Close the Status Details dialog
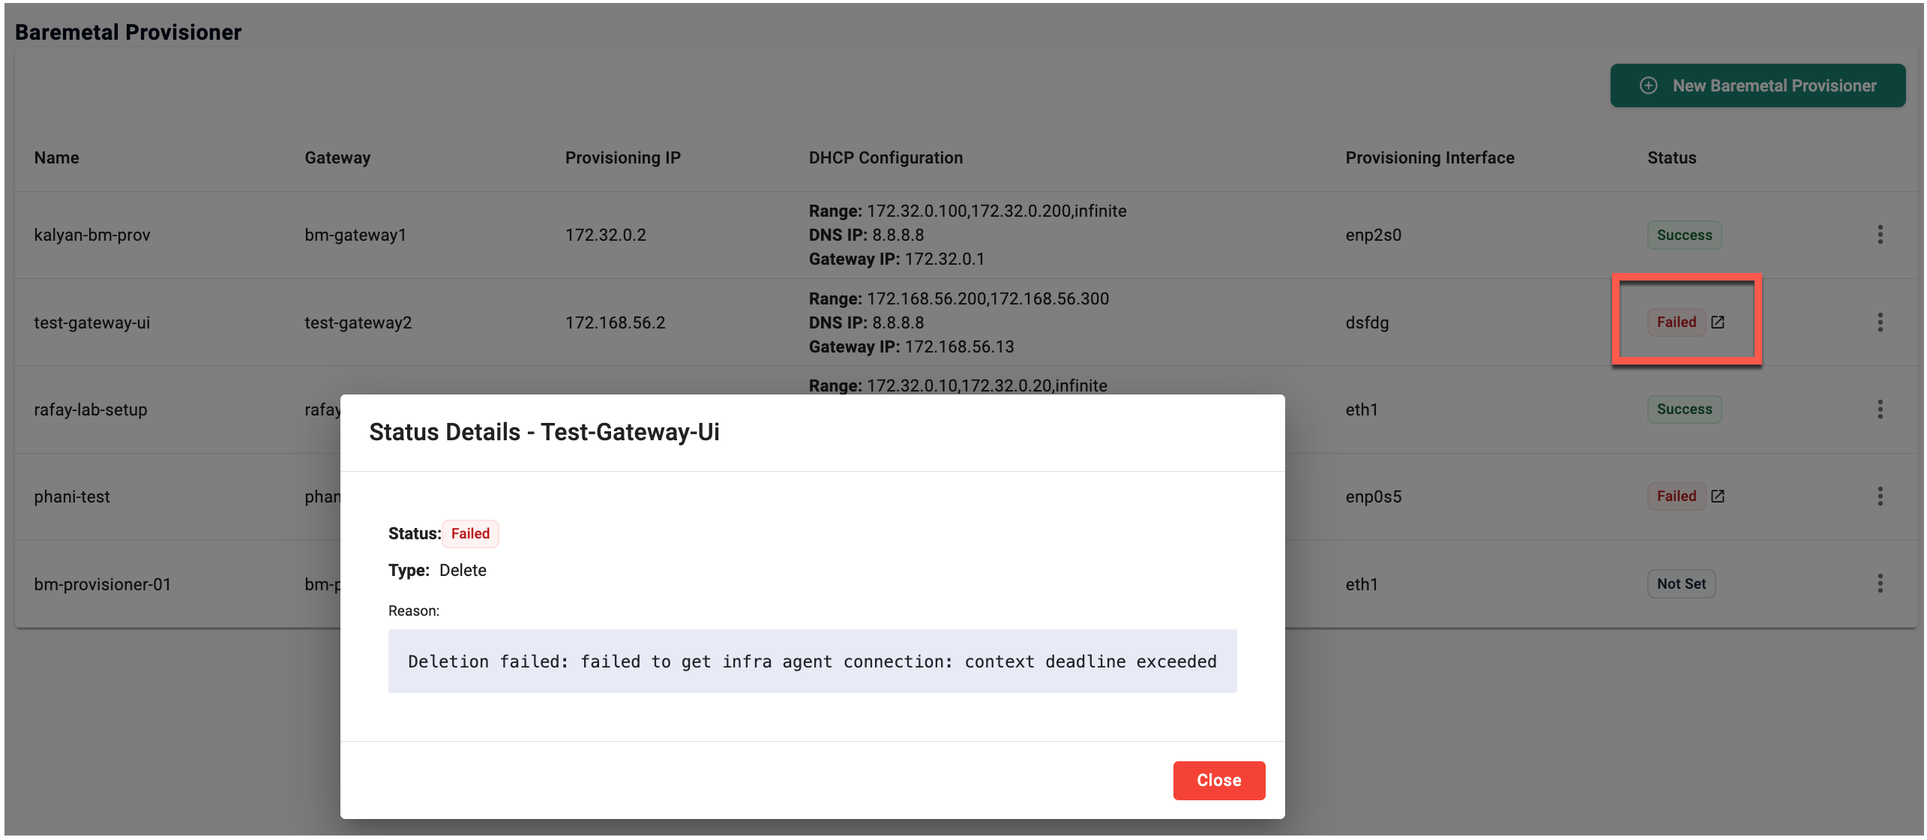The image size is (1927, 840). tap(1218, 780)
